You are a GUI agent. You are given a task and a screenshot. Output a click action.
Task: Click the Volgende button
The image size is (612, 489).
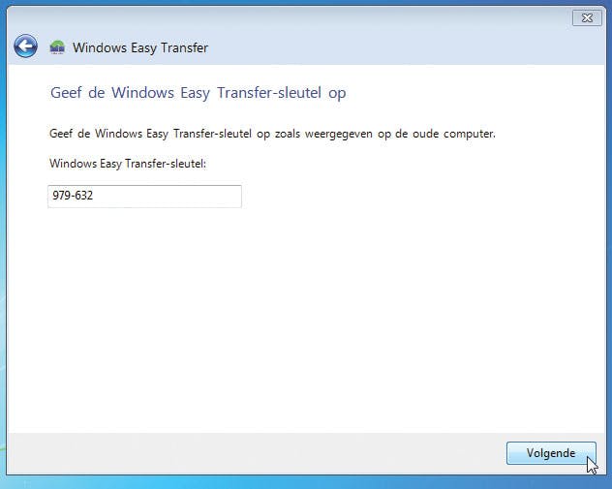point(551,453)
